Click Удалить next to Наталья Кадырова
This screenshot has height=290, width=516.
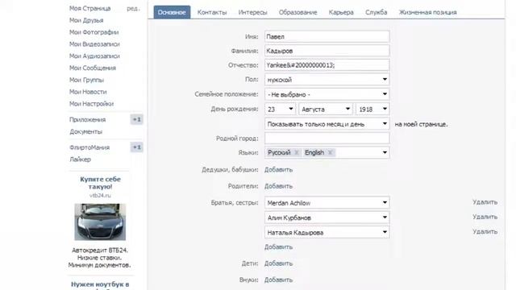[485, 232]
